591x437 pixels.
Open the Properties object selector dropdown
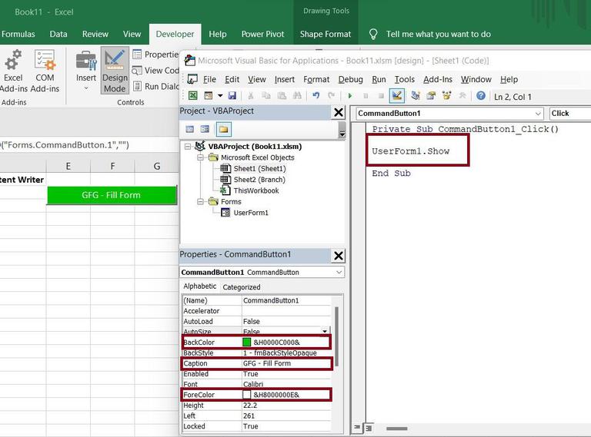339,272
